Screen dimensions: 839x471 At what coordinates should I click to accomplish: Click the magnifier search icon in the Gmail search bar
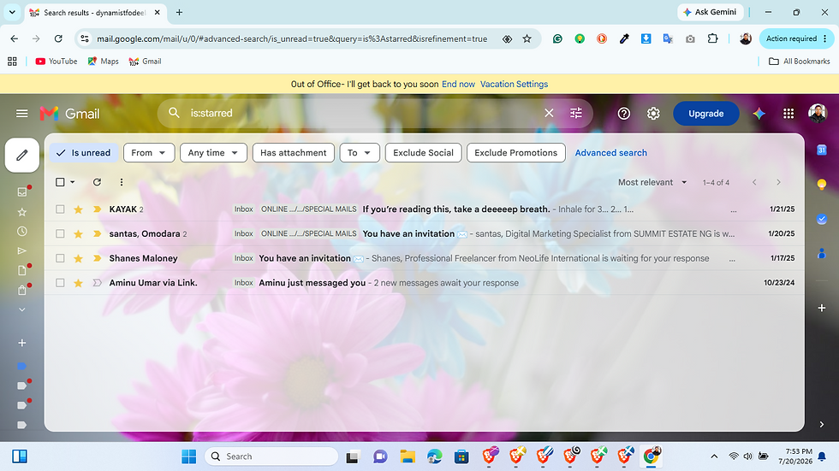click(174, 113)
